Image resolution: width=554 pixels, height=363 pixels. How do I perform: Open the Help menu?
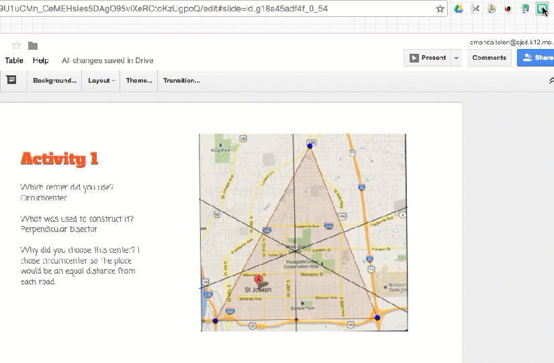(x=41, y=61)
